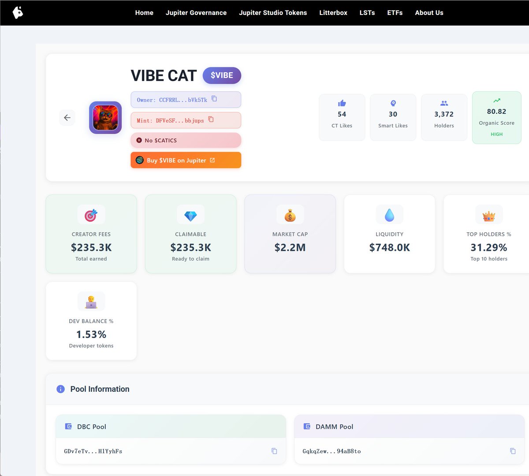Screen dimensions: 529x476
Task: Open the LSTs page
Action: (367, 13)
